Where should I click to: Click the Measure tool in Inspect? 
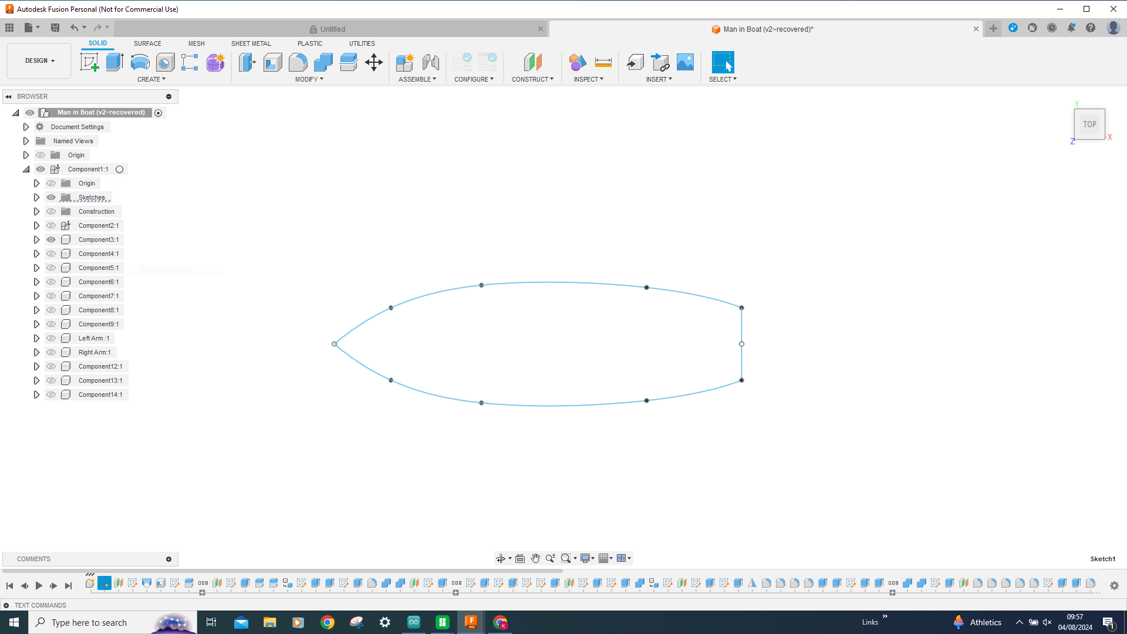pos(603,63)
